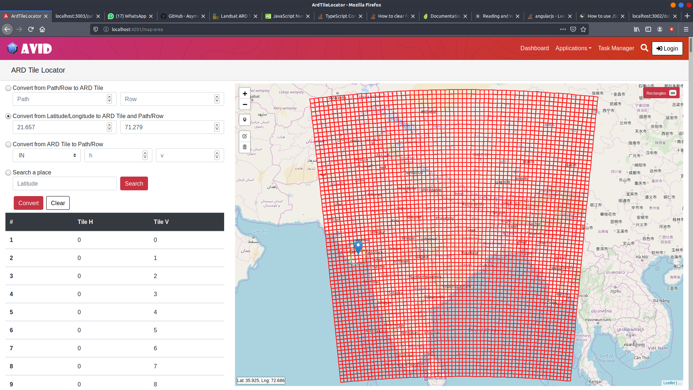Open the Firefox library
This screenshot has height=390, width=693.
click(x=637, y=29)
